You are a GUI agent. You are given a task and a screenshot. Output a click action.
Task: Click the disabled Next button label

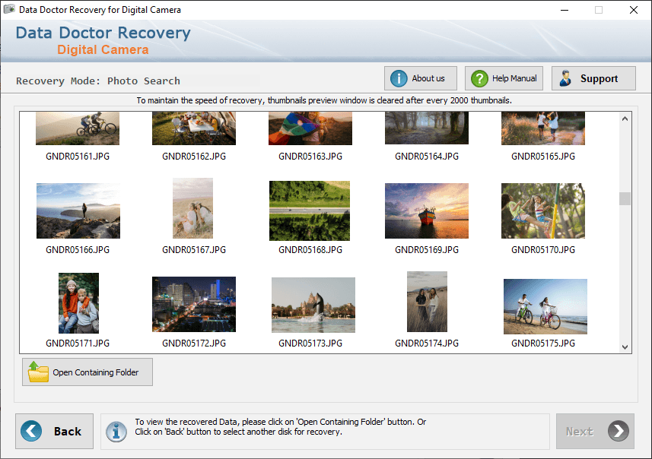[x=579, y=432]
